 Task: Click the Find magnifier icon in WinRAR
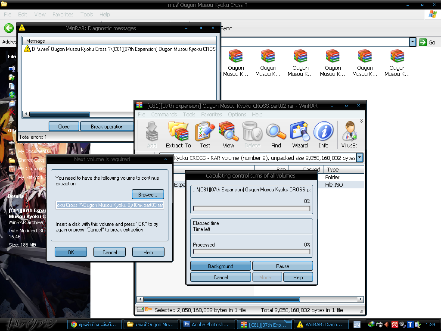tap(276, 134)
